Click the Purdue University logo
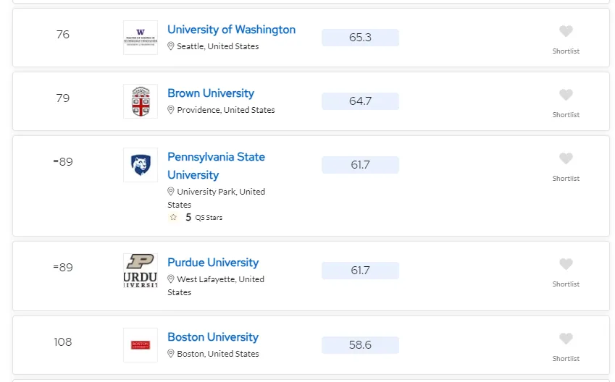This screenshot has width=615, height=382. coord(140,271)
